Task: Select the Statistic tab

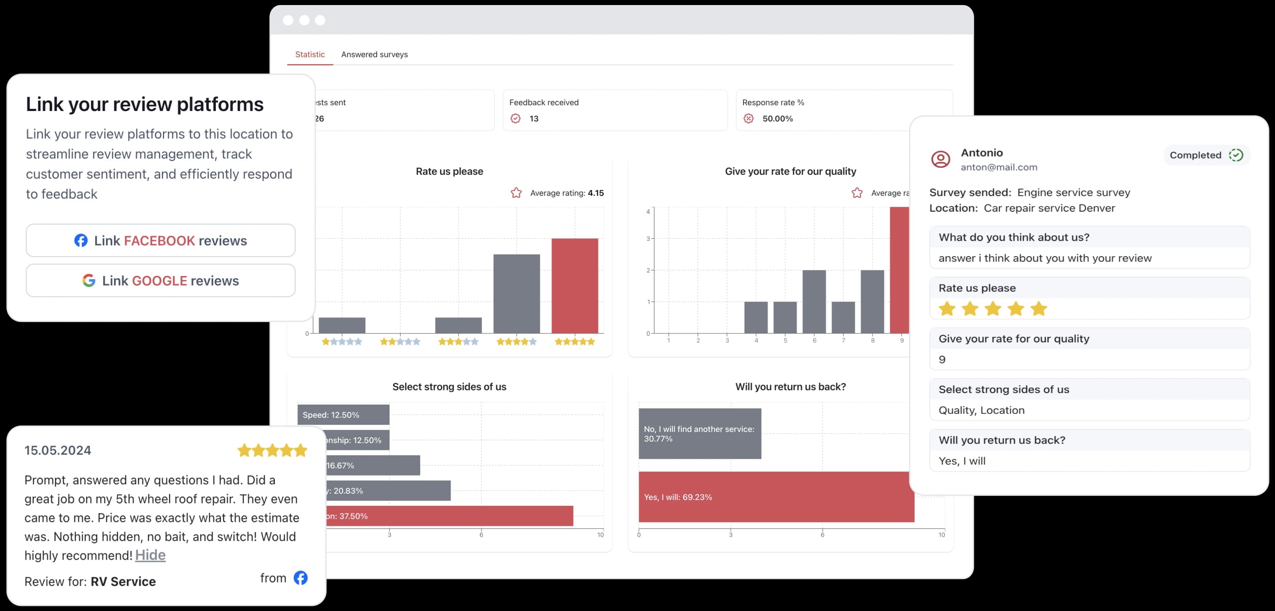Action: pyautogui.click(x=310, y=54)
